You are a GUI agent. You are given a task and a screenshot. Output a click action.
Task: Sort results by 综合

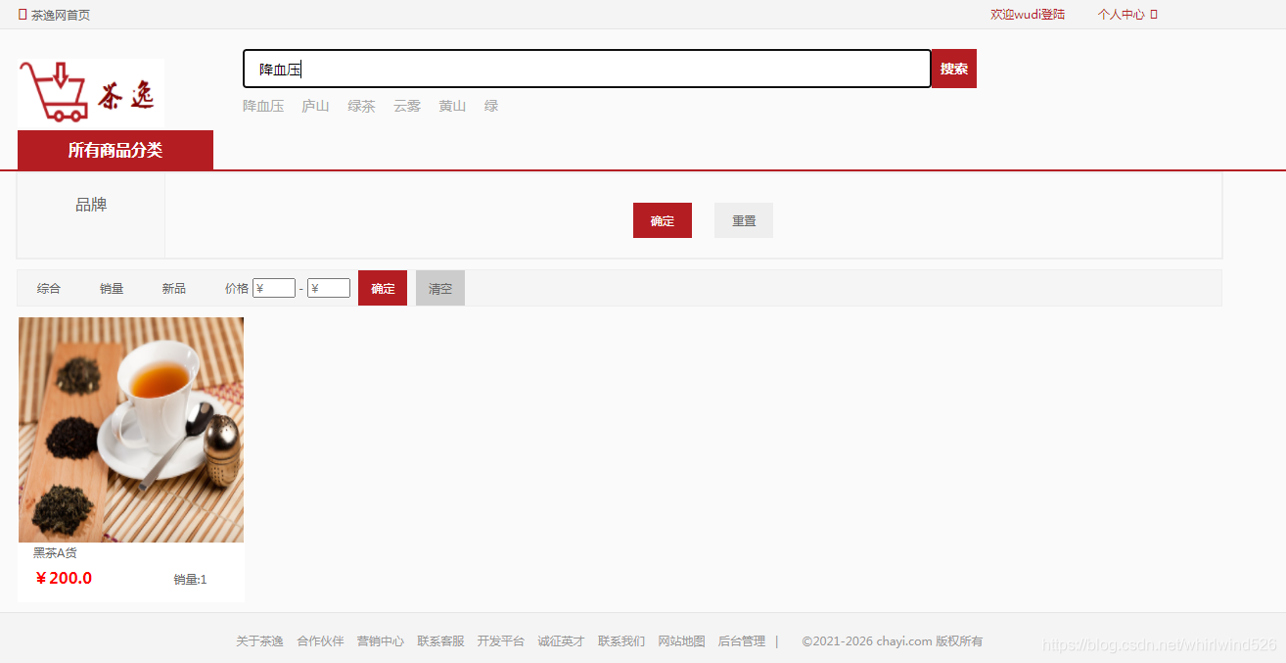pos(49,288)
